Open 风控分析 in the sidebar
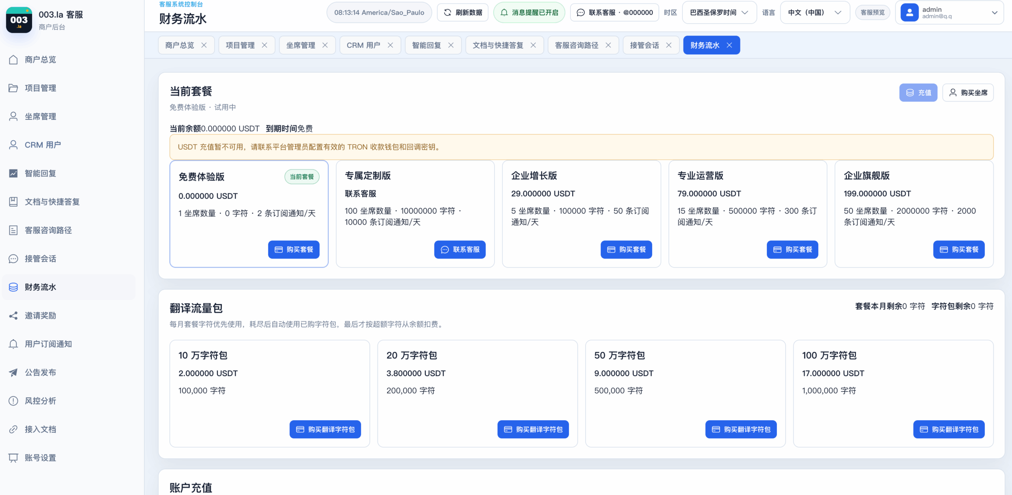The height and width of the screenshot is (495, 1012). click(69, 401)
